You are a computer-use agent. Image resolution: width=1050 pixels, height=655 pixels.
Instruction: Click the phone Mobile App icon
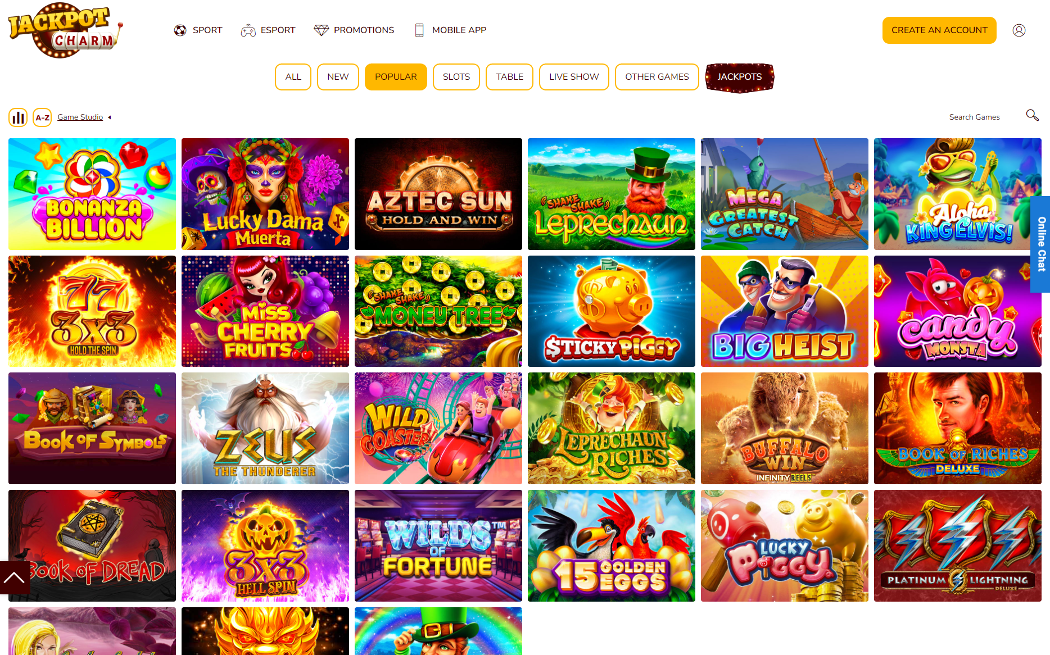click(x=419, y=30)
